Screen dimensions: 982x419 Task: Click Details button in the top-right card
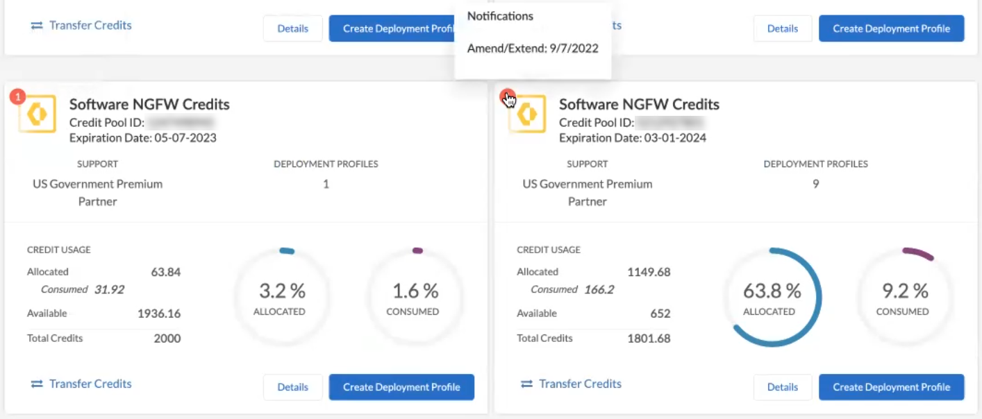point(783,28)
